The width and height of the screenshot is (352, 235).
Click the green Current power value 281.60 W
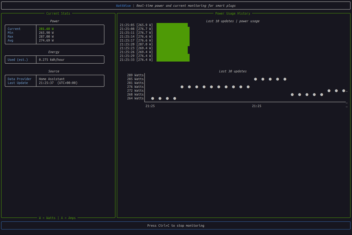point(46,29)
